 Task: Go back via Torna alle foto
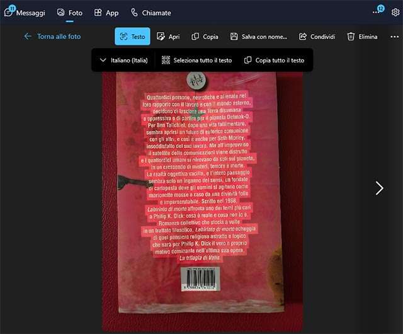(52, 37)
